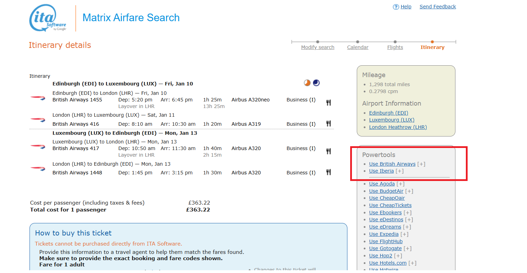Click the ITA Software logo
Screen dimensions: 527x273
(x=48, y=18)
